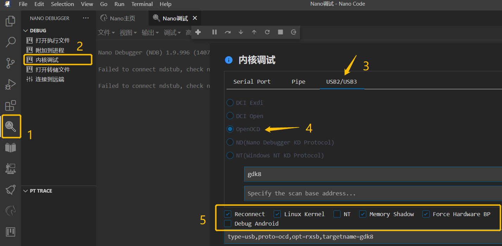Open the Terminal menu
The height and width of the screenshot is (246, 502).
[143, 4]
